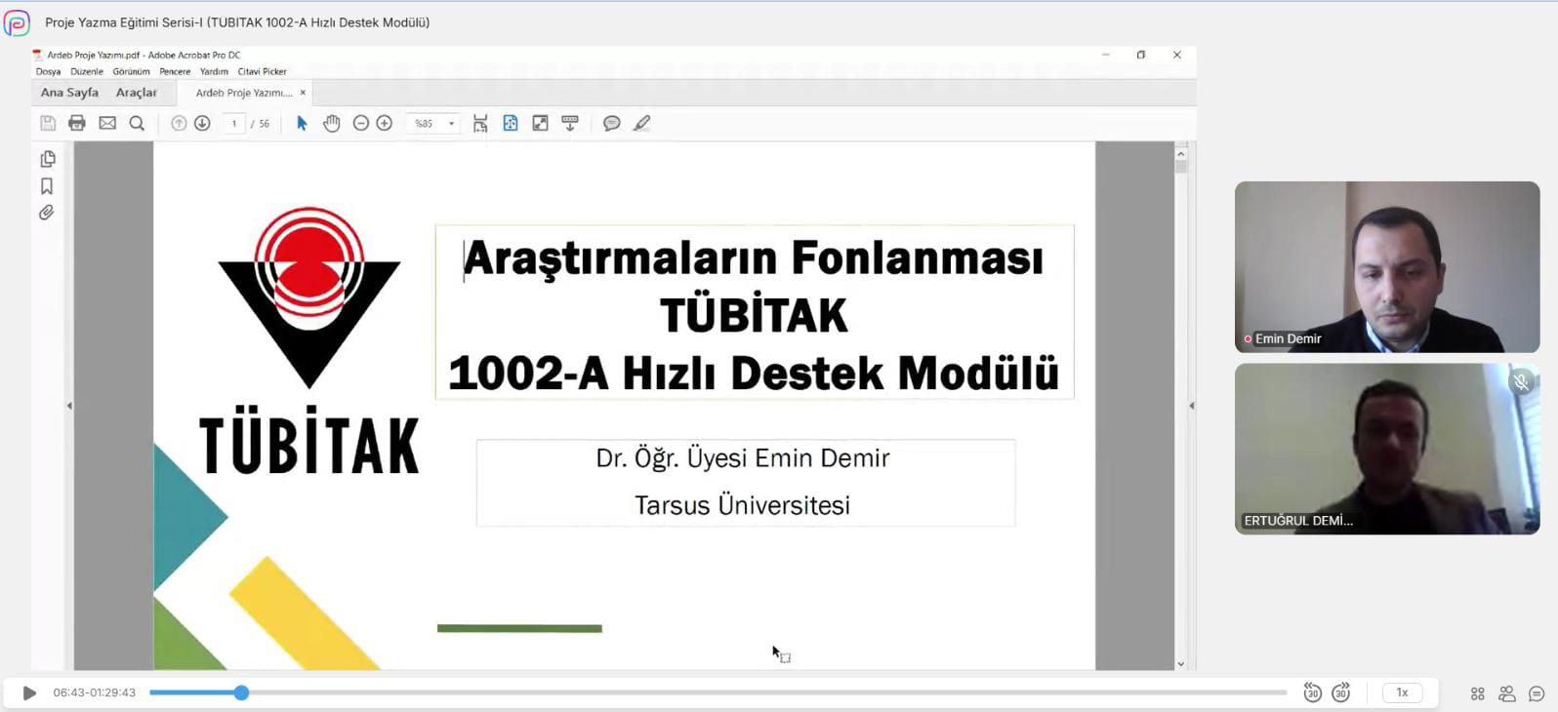Click the Save icon in Acrobat toolbar
This screenshot has width=1558, height=712.
48,123
